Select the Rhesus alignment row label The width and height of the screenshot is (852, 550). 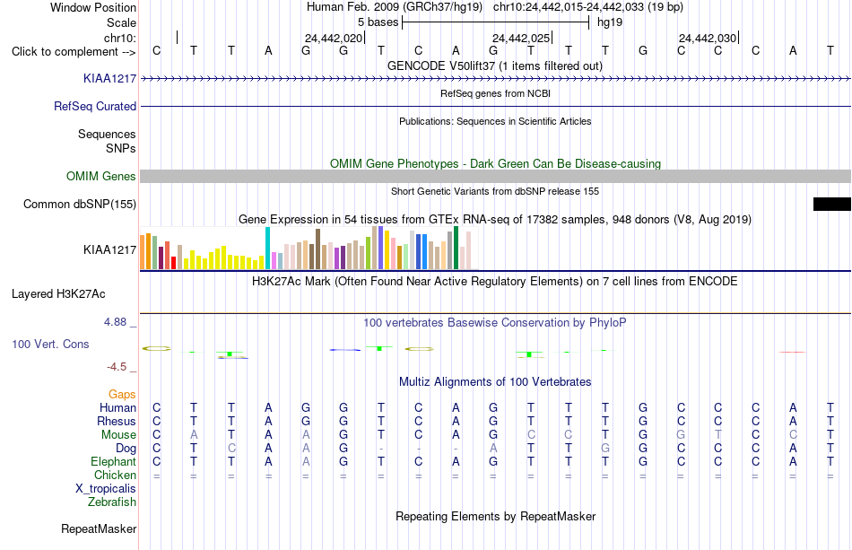[117, 422]
